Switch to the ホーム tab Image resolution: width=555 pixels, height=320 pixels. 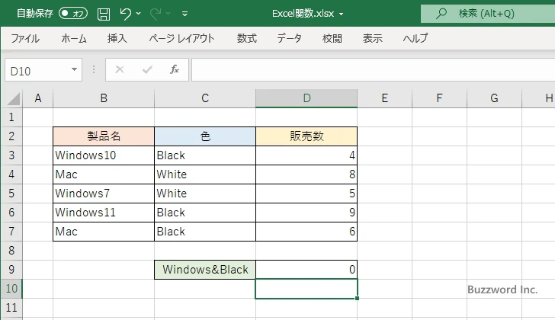pos(74,38)
